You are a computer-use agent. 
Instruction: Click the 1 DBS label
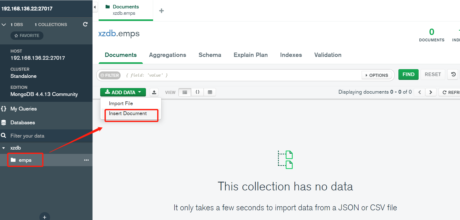(x=17, y=25)
